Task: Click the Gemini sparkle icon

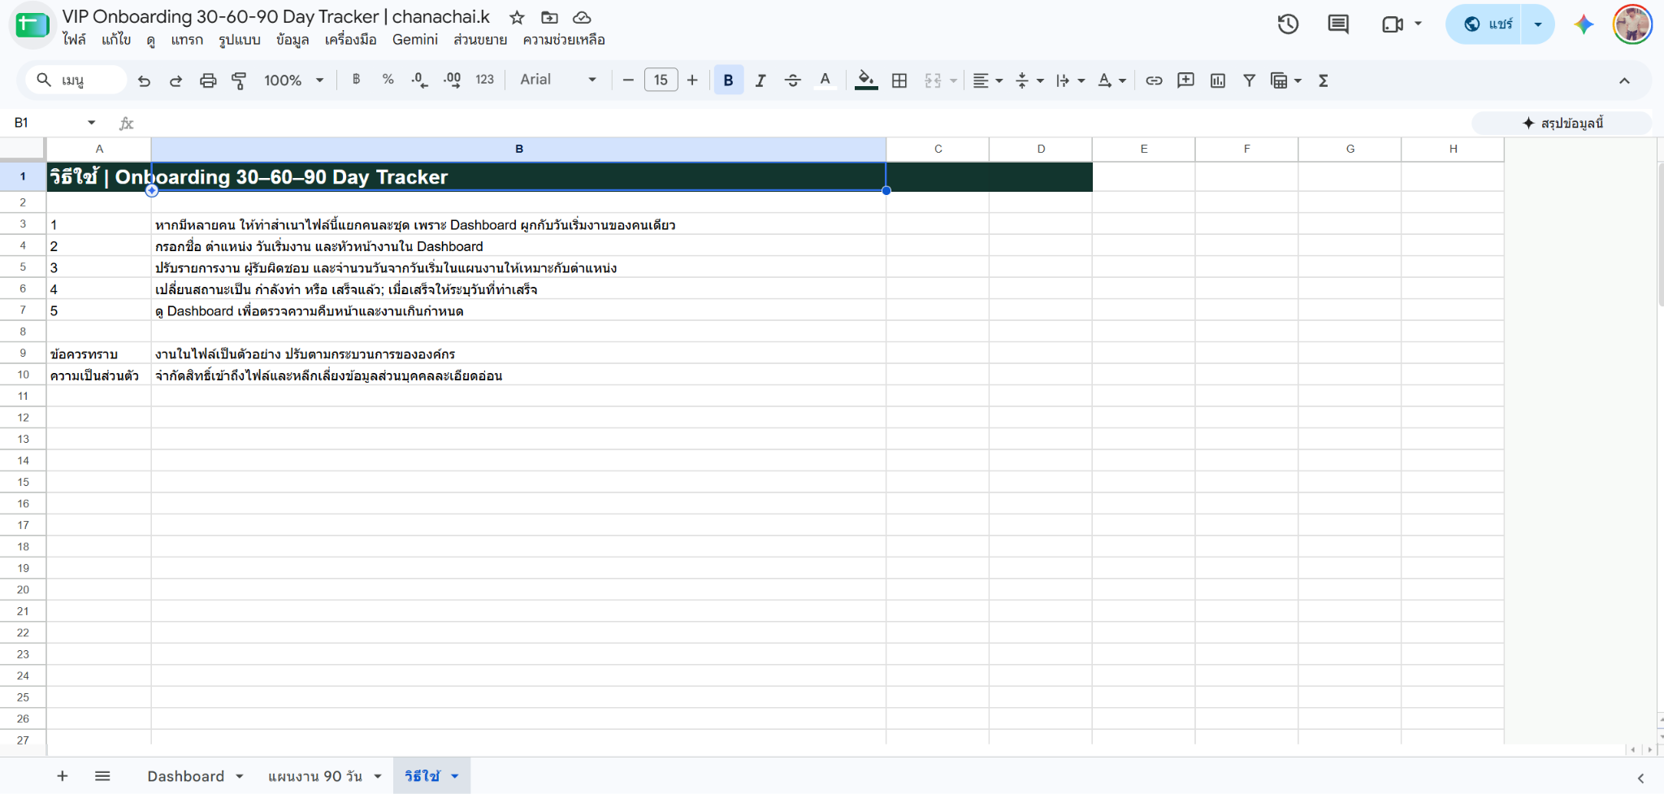Action: (x=1584, y=24)
